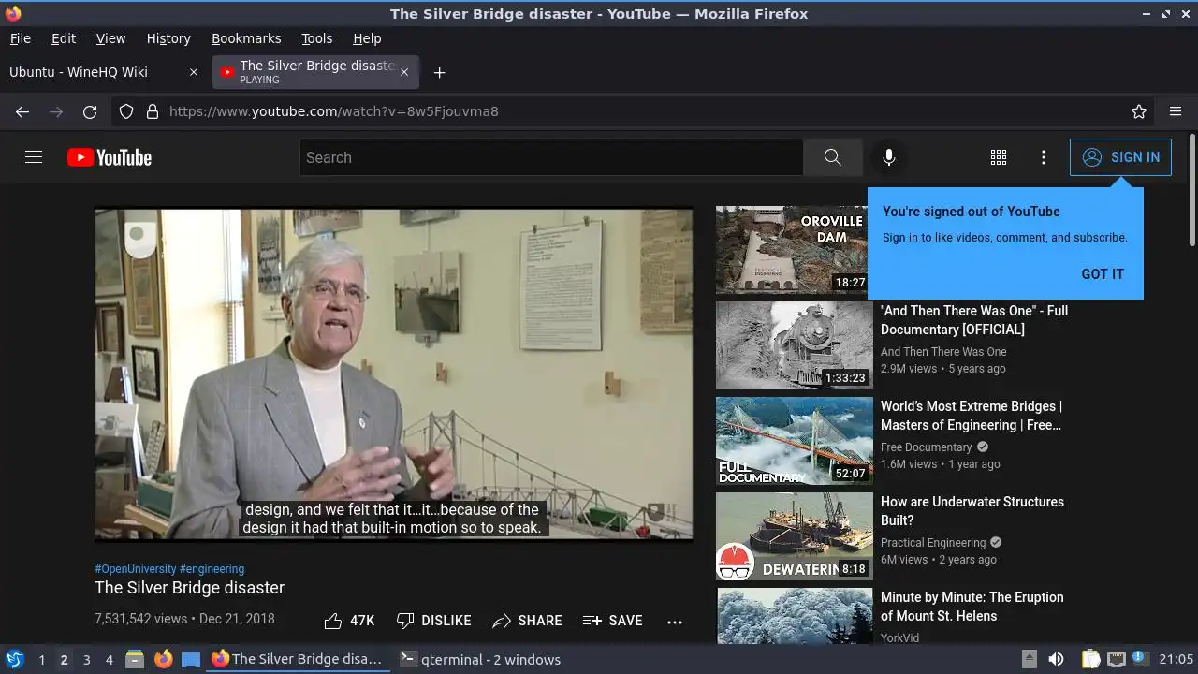This screenshot has width=1198, height=674.
Task: Switch to qterminal windows in taskbar
Action: (480, 659)
